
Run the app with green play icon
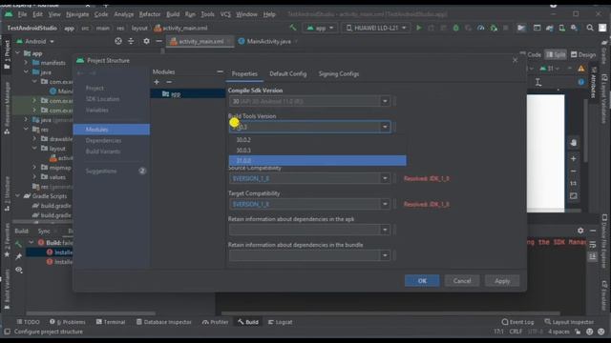[419, 28]
